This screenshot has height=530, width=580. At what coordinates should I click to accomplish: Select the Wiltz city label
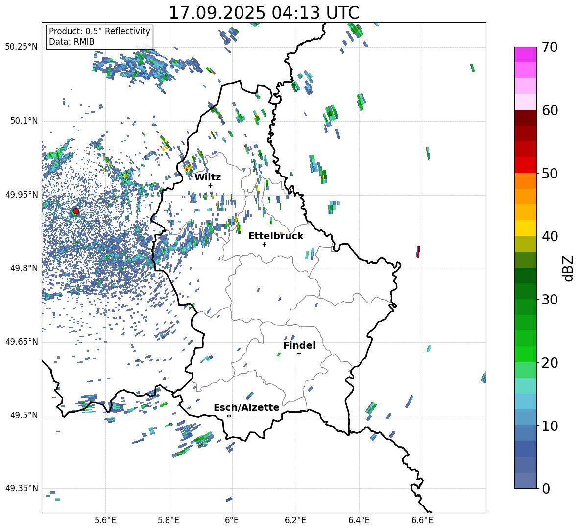[208, 177]
